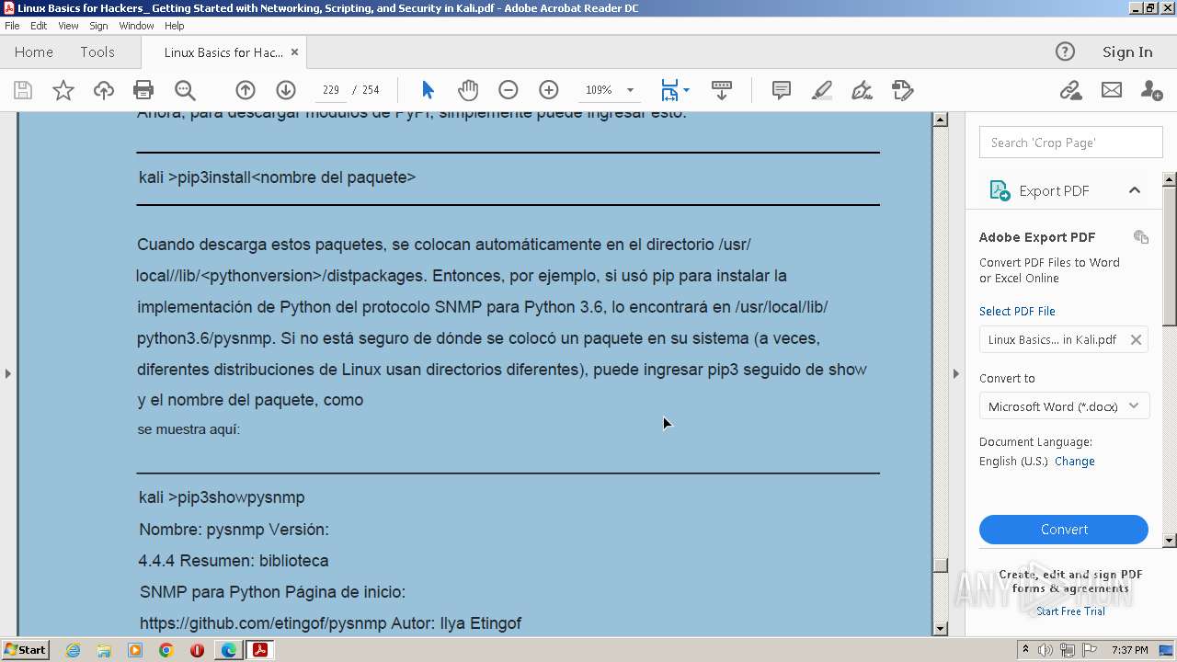The image size is (1177, 662).
Task: Go to next page arrow
Action: pyautogui.click(x=286, y=90)
